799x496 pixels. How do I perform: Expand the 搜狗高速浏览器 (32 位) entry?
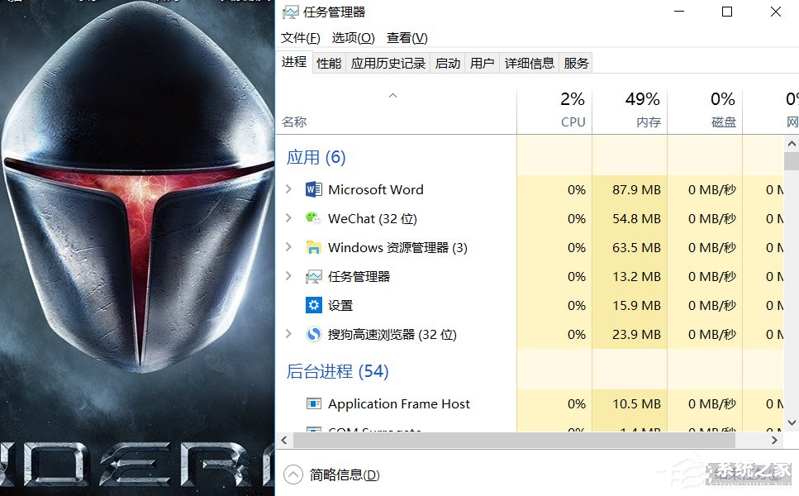(288, 334)
